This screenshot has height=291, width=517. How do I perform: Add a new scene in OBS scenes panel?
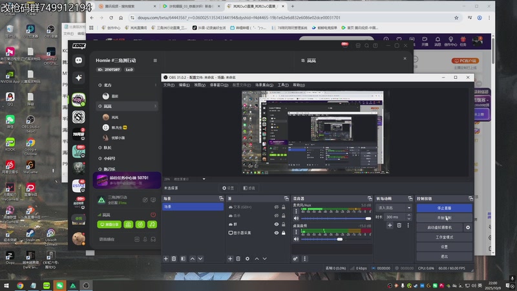coord(166,259)
